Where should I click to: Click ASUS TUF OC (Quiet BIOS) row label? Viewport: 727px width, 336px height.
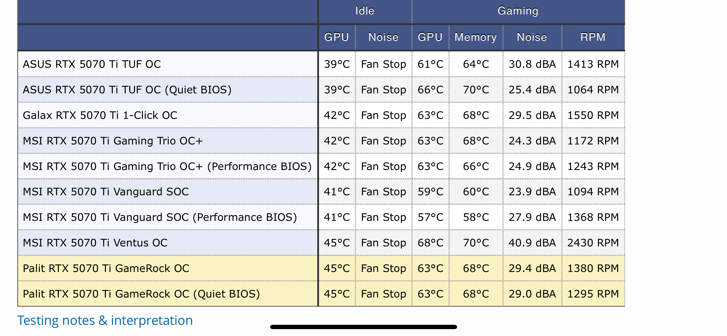(x=127, y=90)
